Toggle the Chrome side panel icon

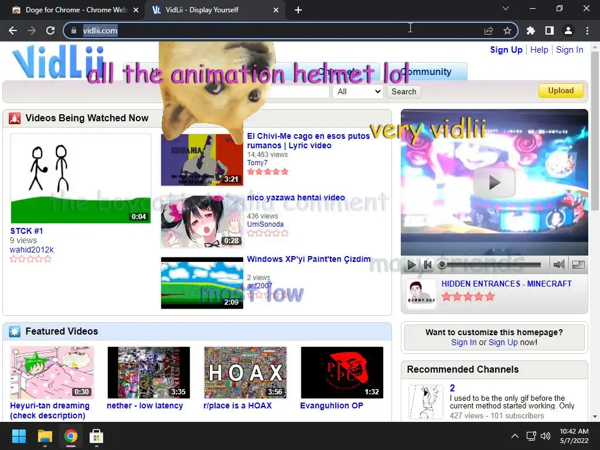coord(550,30)
